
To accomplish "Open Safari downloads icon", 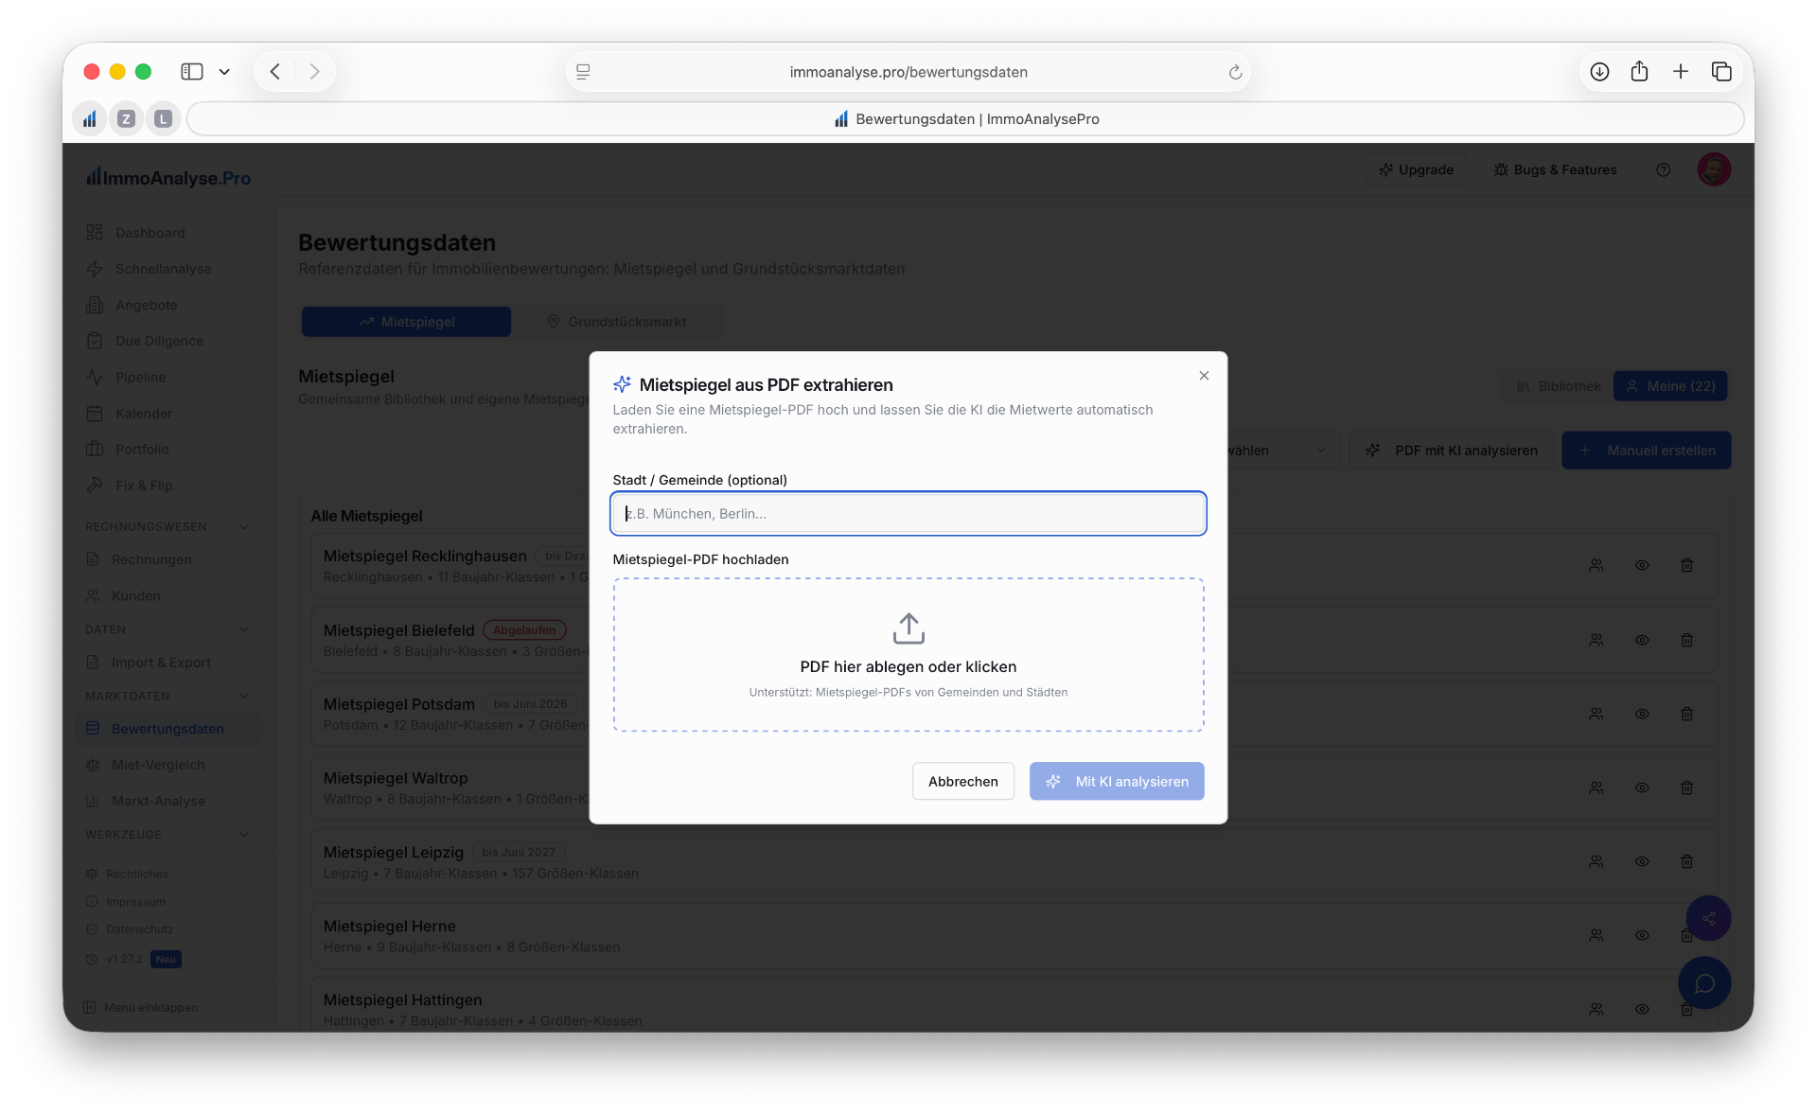I will tap(1599, 72).
